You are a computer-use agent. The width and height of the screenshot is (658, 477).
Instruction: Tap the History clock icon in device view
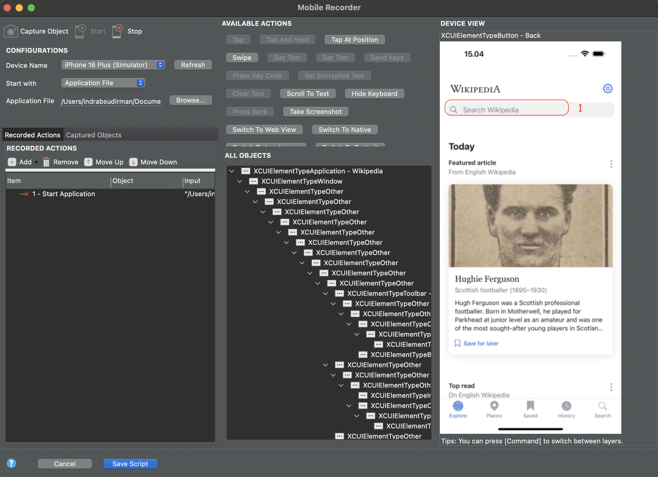(x=566, y=406)
